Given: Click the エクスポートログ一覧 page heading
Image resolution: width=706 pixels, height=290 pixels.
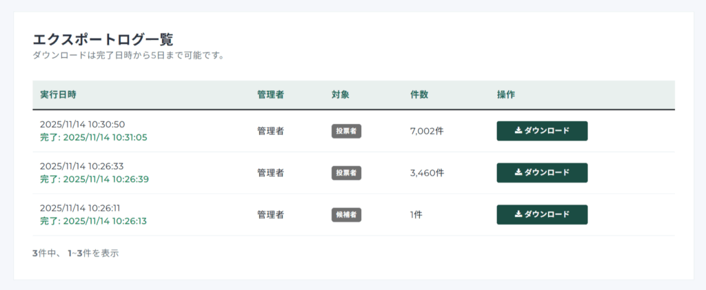Looking at the screenshot, I should 103,39.
